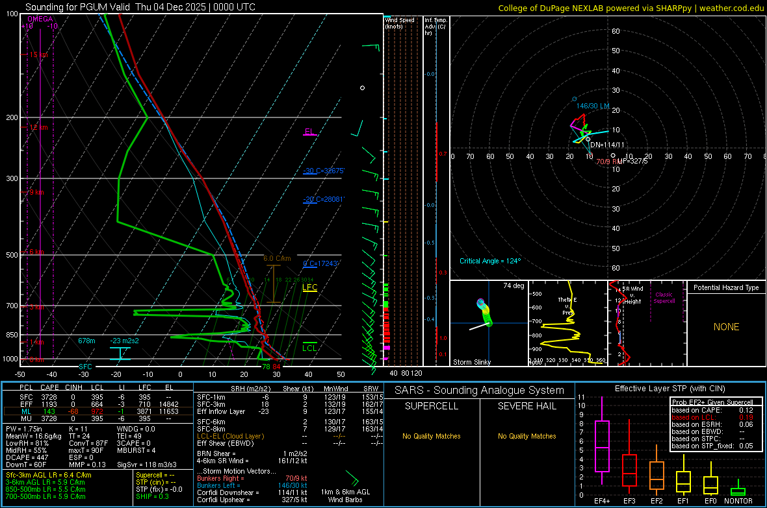Image resolution: width=767 pixels, height=508 pixels.
Task: Click the -20 C=28081' height label
Action: pos(323,199)
